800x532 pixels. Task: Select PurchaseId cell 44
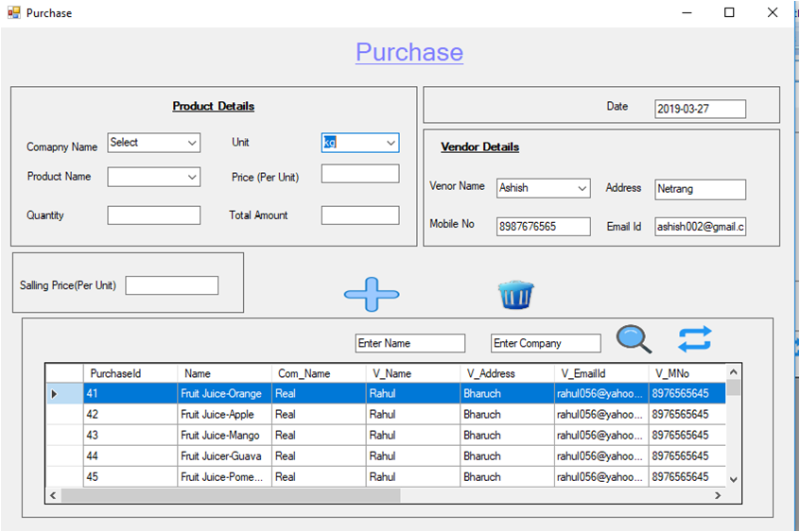130,456
